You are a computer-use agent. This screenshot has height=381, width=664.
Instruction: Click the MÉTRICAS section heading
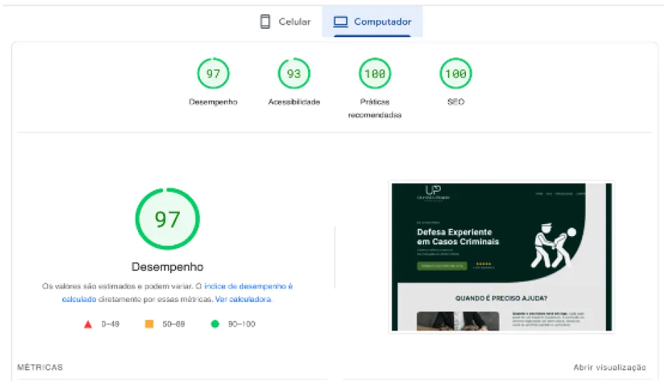click(40, 368)
